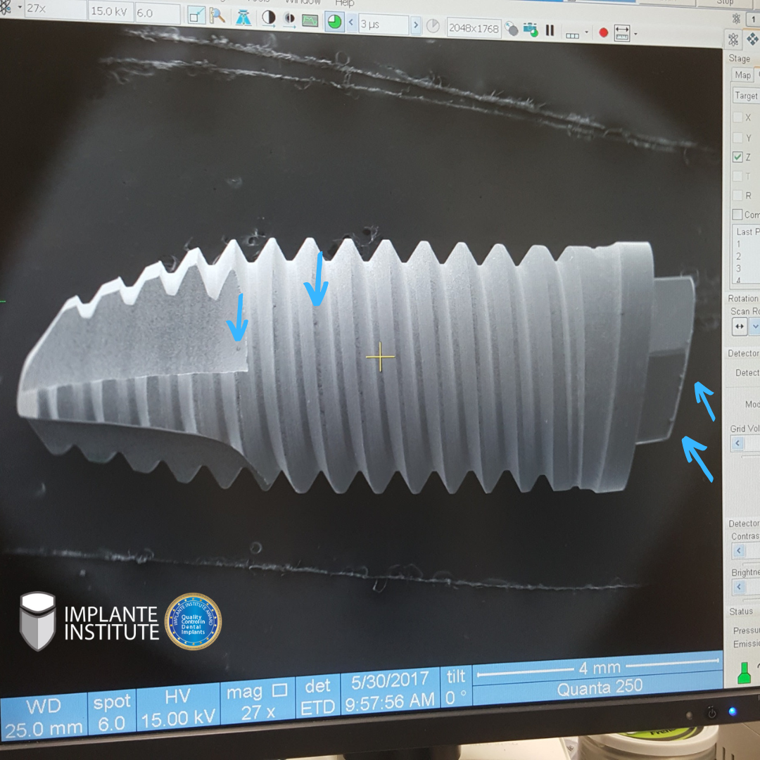Image resolution: width=760 pixels, height=760 pixels.
Task: Click the pause scan icon
Action: coord(550,30)
